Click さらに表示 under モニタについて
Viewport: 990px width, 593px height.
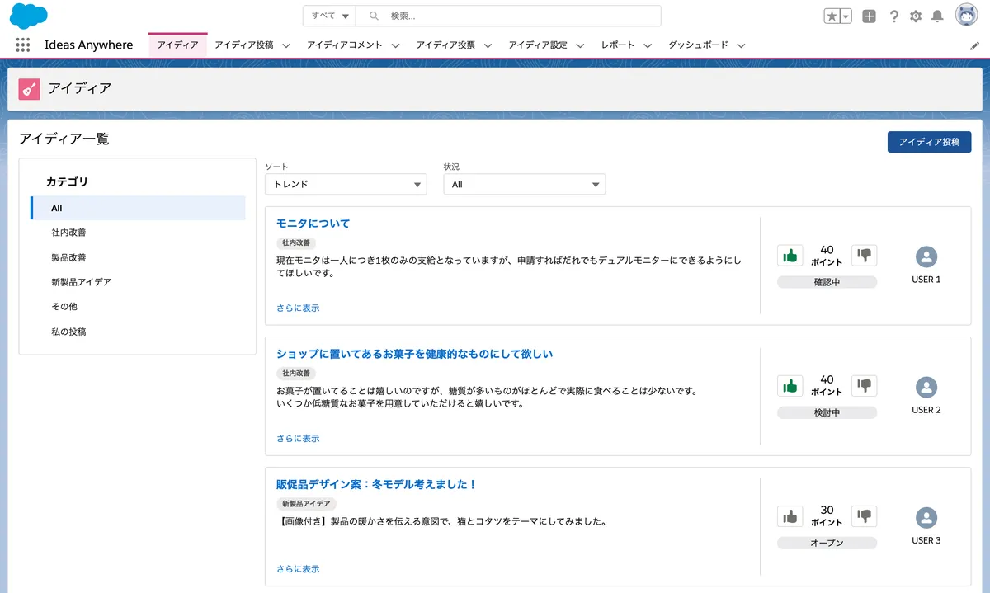(298, 308)
